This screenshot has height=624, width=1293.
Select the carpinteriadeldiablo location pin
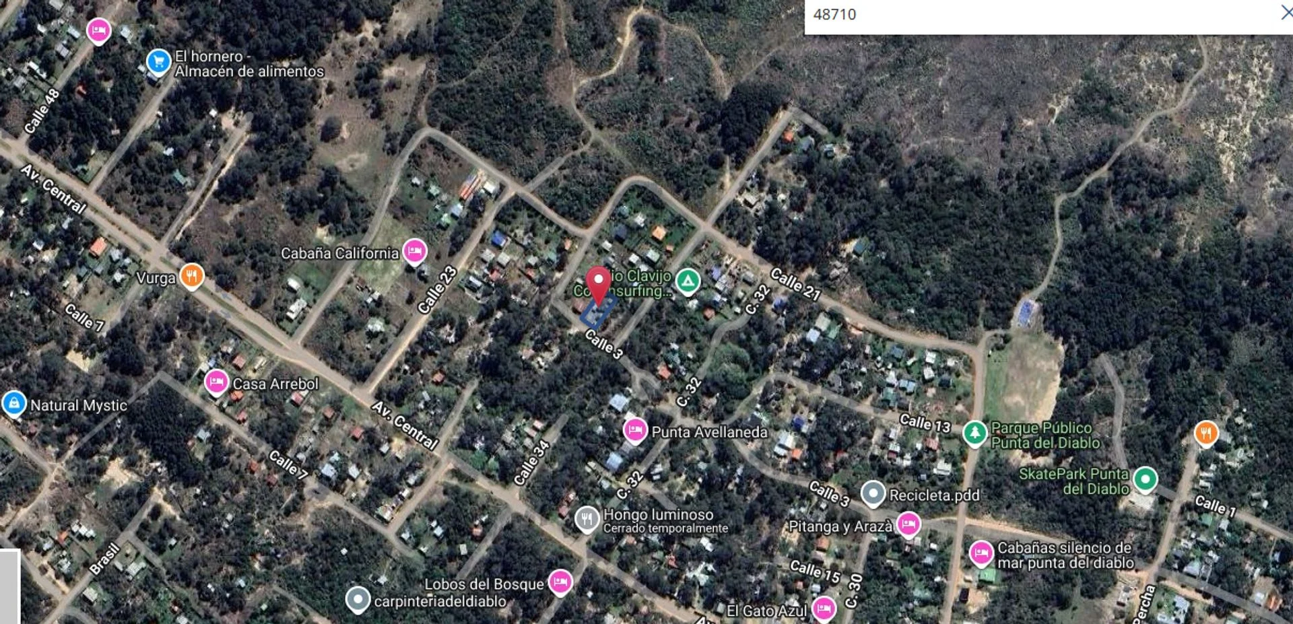358,598
